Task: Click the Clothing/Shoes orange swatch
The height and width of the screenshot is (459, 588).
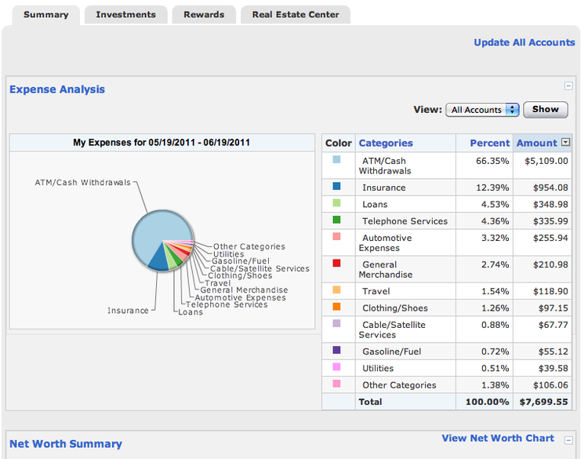Action: [x=336, y=307]
